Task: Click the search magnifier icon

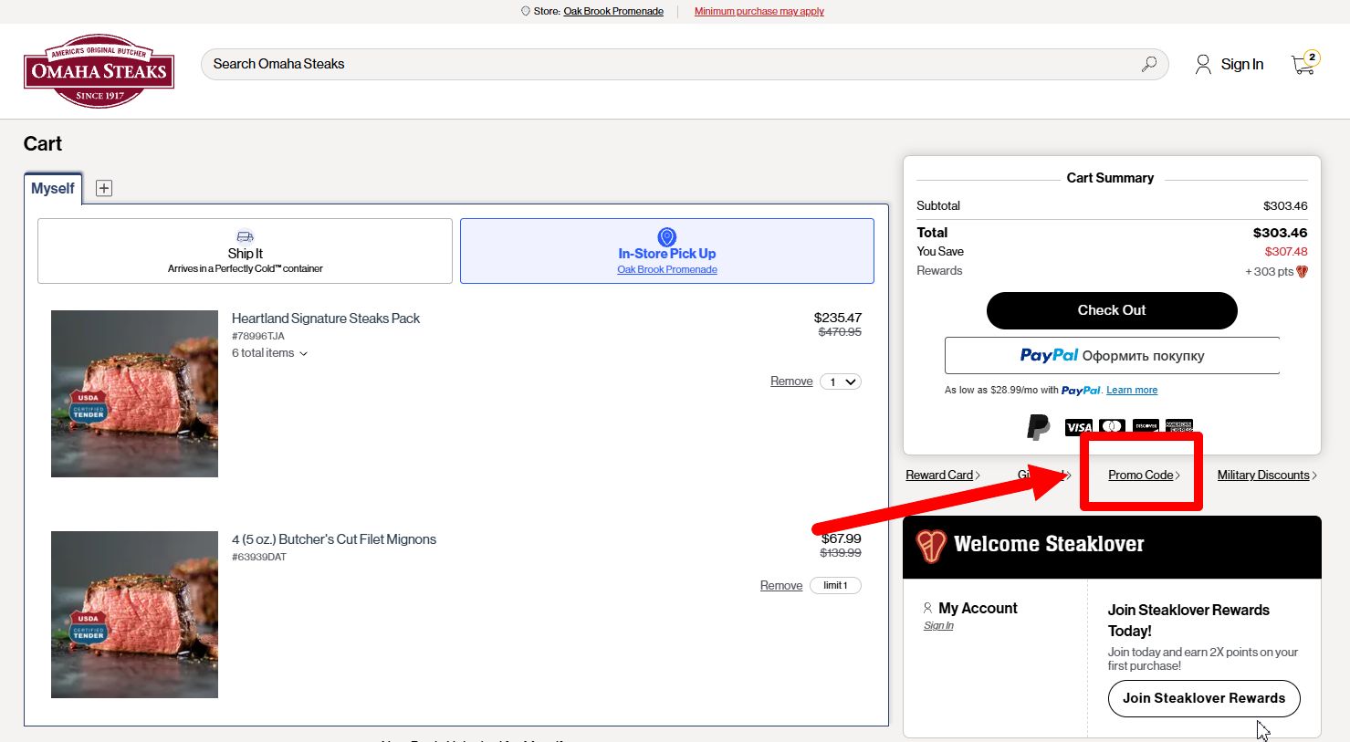Action: pos(1148,64)
